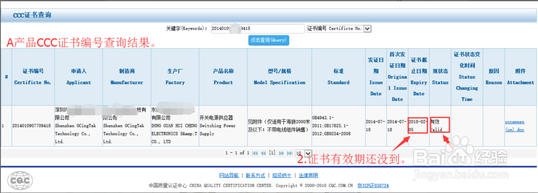Click the Original Issue Date column header
The height and width of the screenshot is (193, 538).
click(x=398, y=77)
